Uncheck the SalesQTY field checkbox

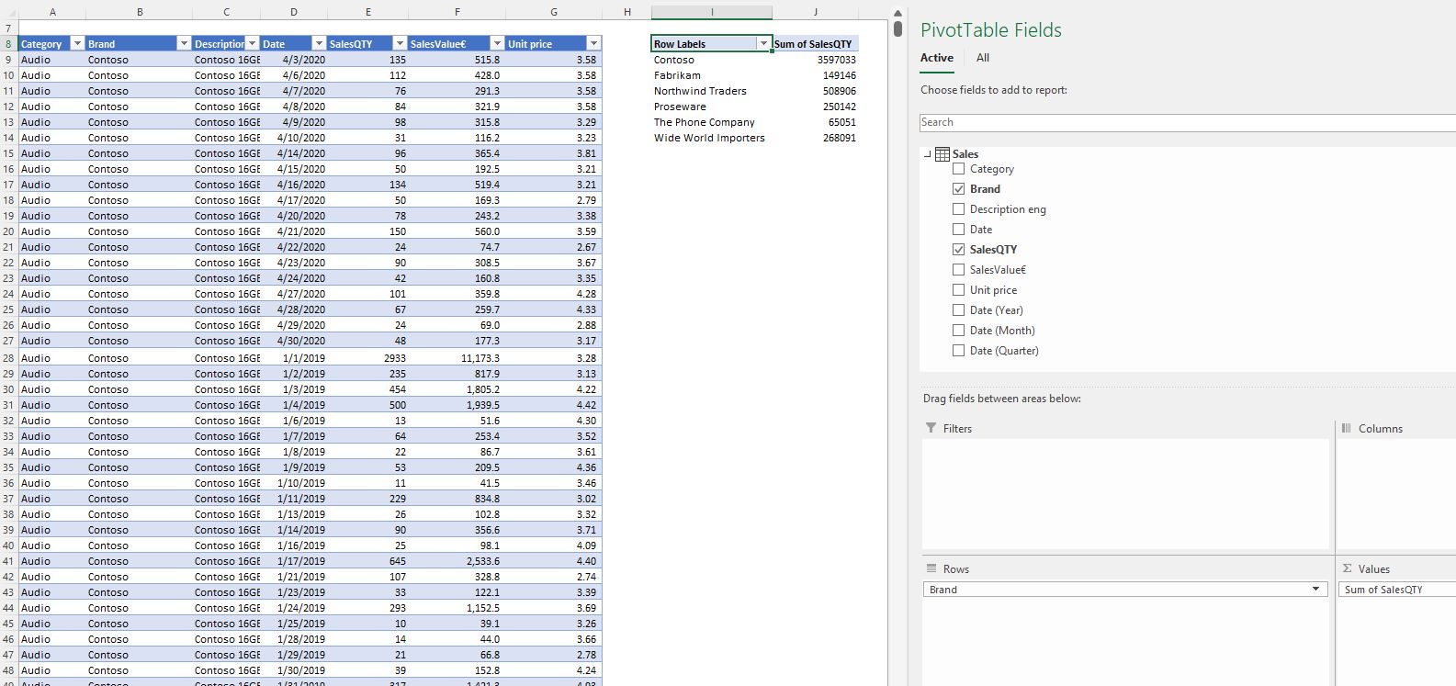tap(959, 250)
